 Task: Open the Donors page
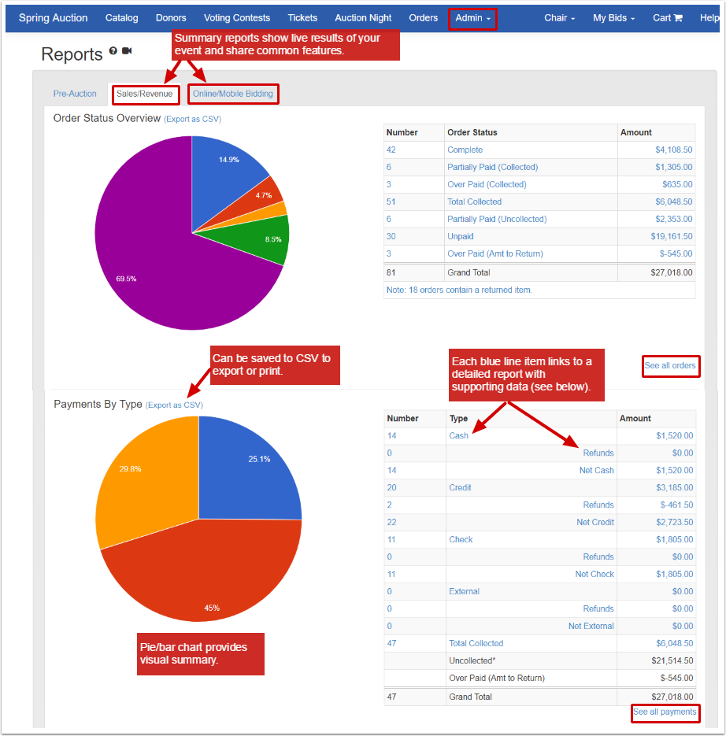(170, 17)
